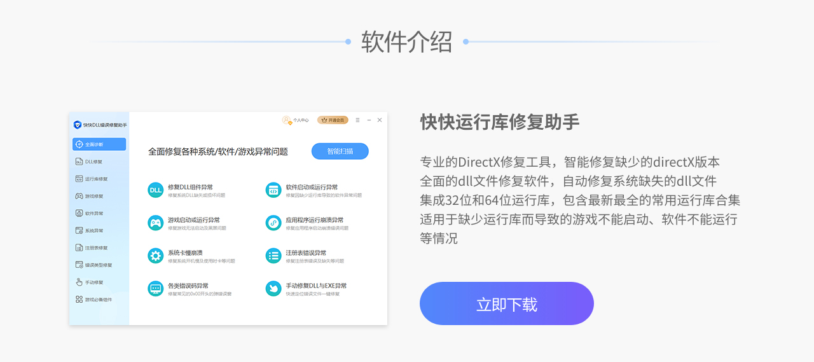
Task: Click the 智能扫描 smart scan button
Action: [340, 151]
